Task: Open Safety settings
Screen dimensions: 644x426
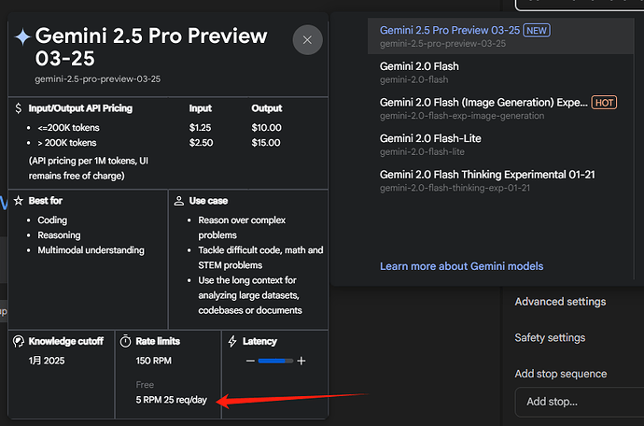Action: (550, 337)
